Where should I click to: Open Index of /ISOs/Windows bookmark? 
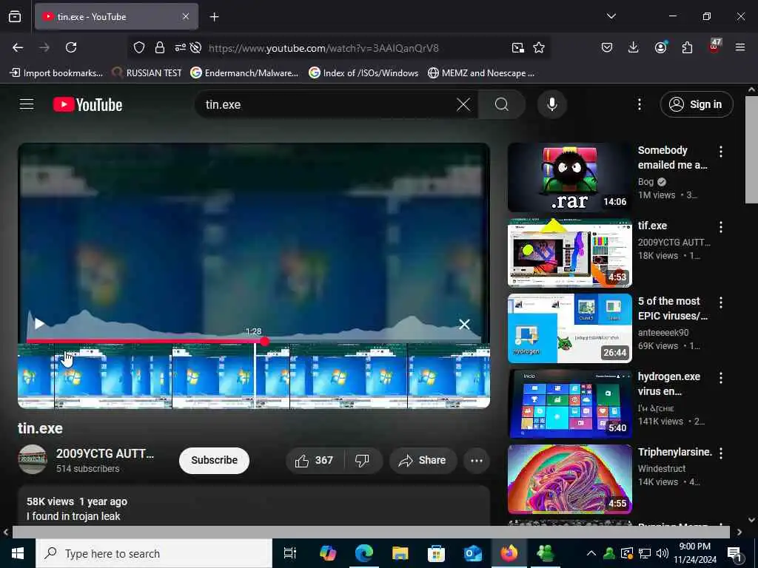(x=363, y=73)
